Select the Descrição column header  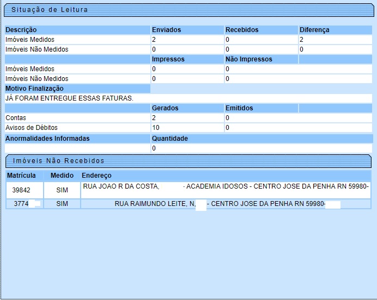tap(21, 30)
